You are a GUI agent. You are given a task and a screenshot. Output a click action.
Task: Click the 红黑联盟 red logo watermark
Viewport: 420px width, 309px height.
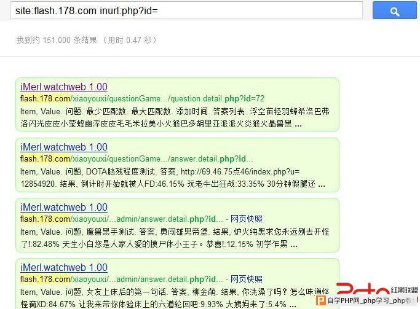(x=377, y=289)
